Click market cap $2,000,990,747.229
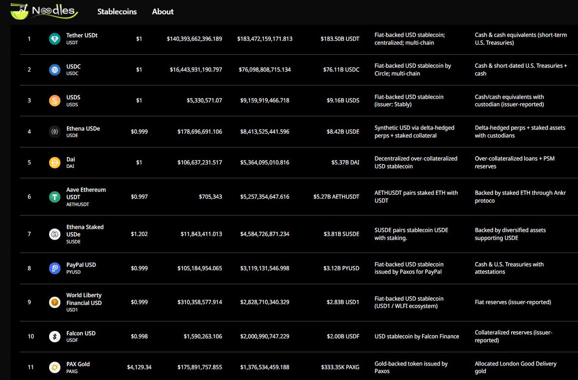Viewport: 578px width, 380px height. pyautogui.click(x=265, y=336)
